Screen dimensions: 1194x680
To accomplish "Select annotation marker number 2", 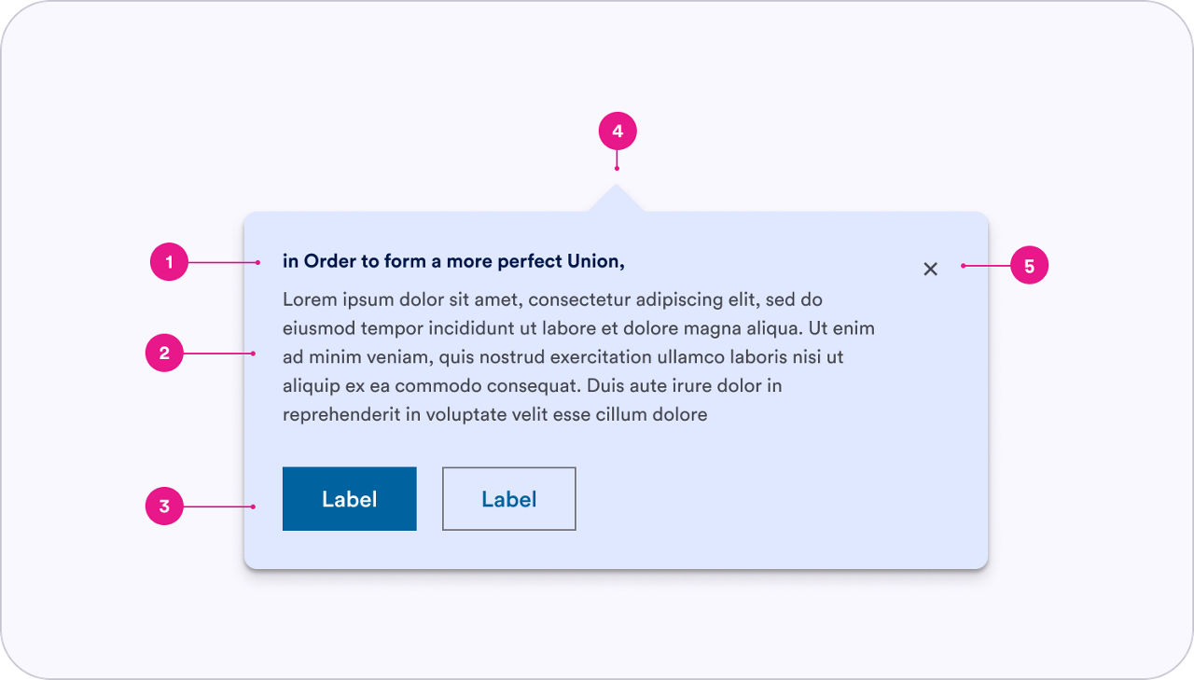I will point(164,354).
